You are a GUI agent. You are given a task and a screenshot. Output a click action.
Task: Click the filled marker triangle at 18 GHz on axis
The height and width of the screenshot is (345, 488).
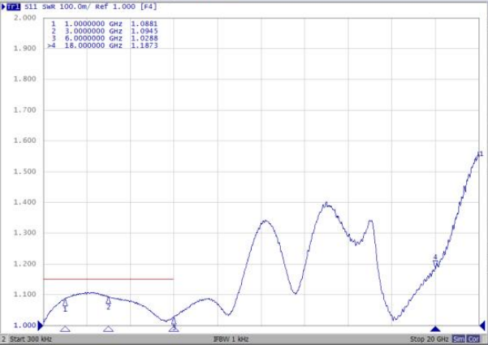click(x=435, y=329)
